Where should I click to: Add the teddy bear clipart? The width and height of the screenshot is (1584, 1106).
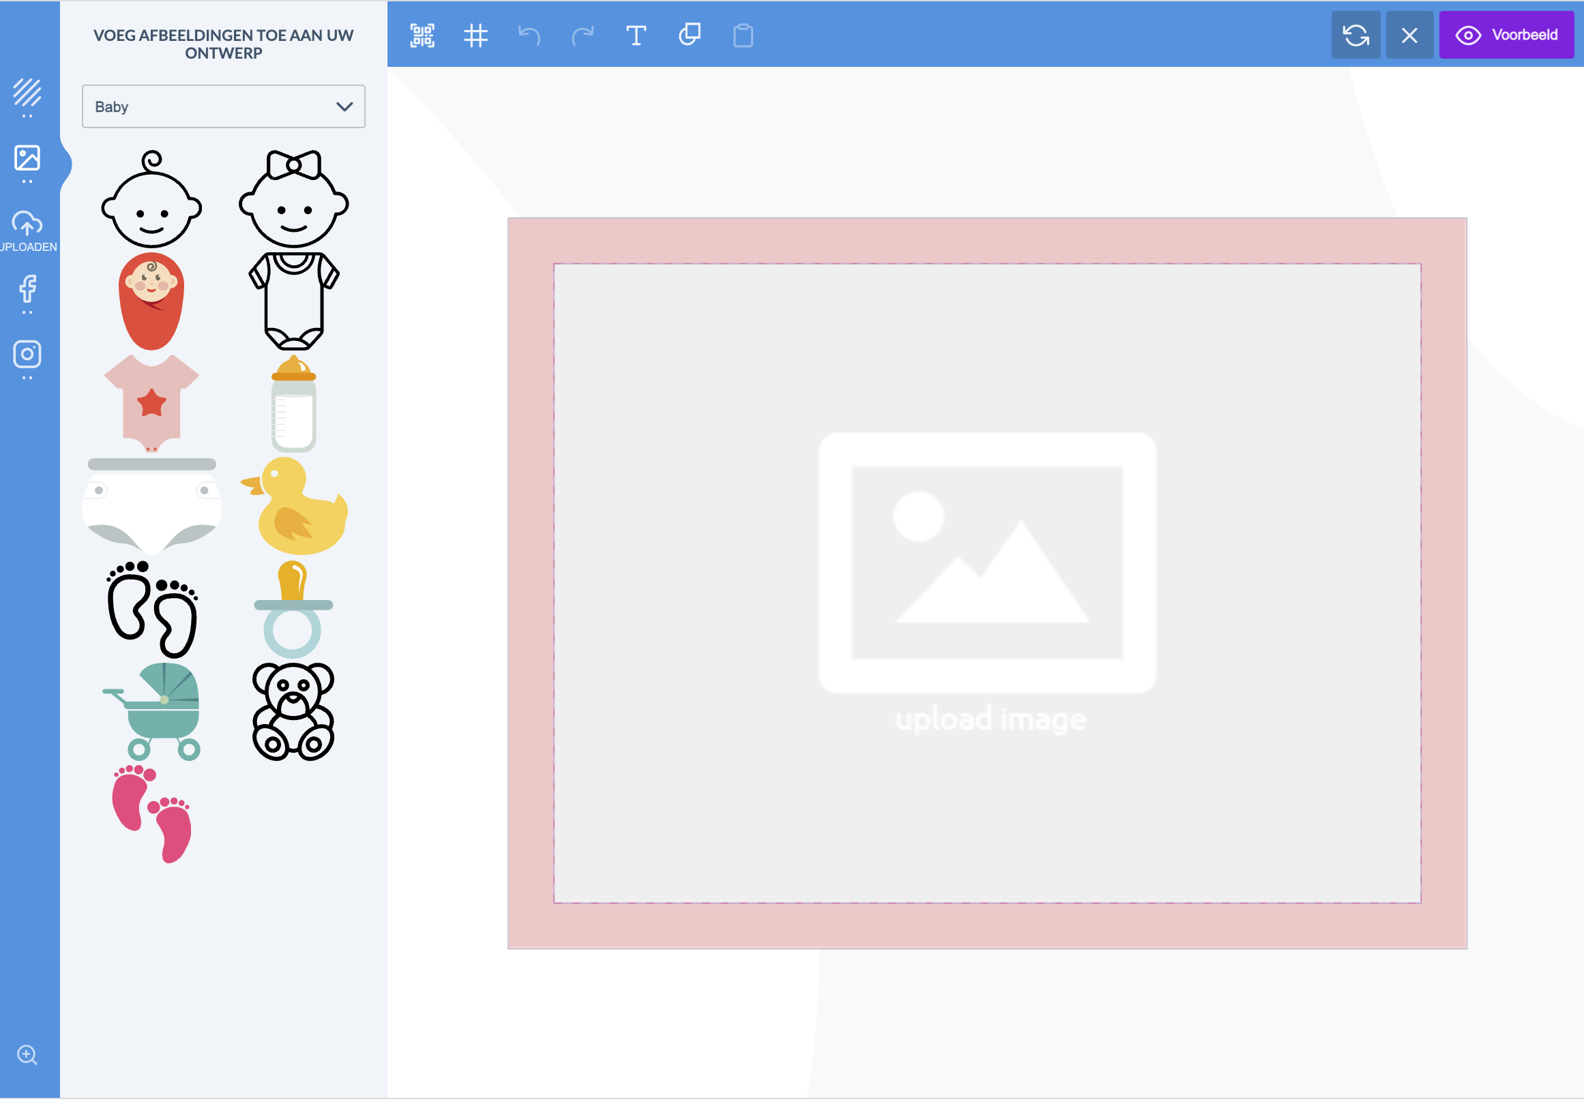tap(294, 712)
